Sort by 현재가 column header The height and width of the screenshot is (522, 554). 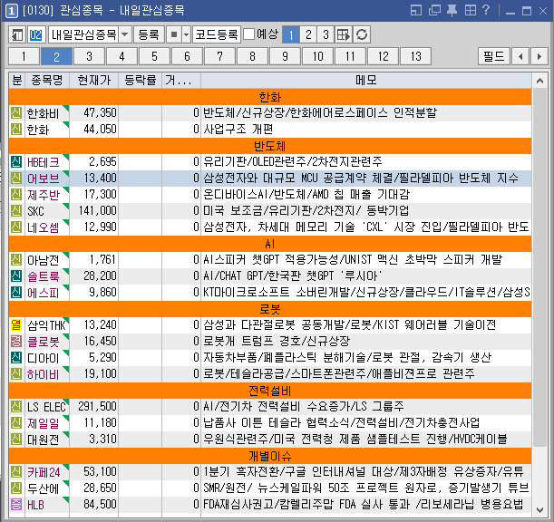pyautogui.click(x=94, y=81)
